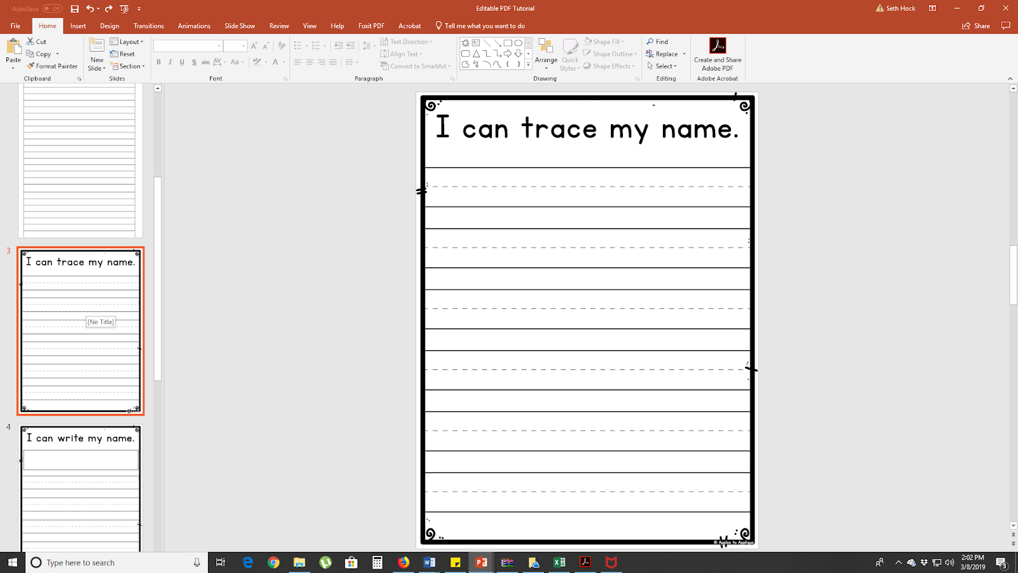Open the Shape Outline dropdown
1018x573 pixels.
click(610, 54)
